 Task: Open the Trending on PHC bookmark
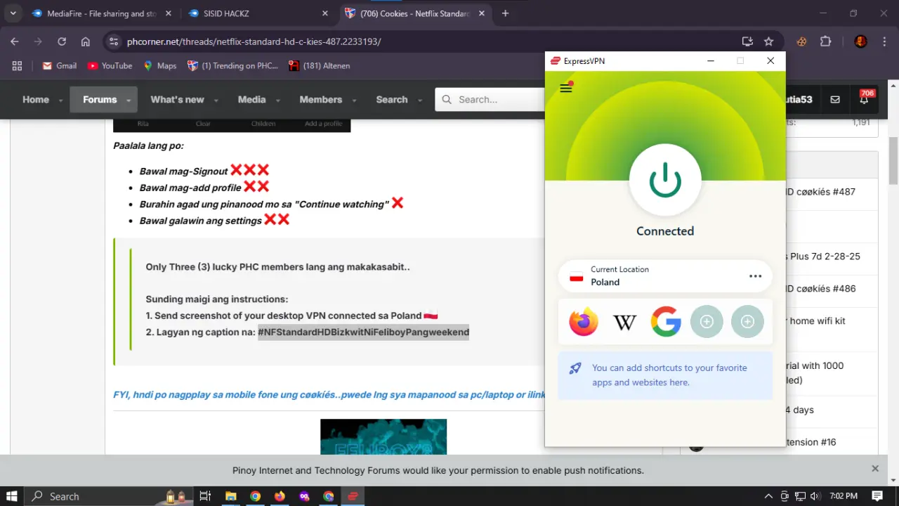(x=232, y=65)
